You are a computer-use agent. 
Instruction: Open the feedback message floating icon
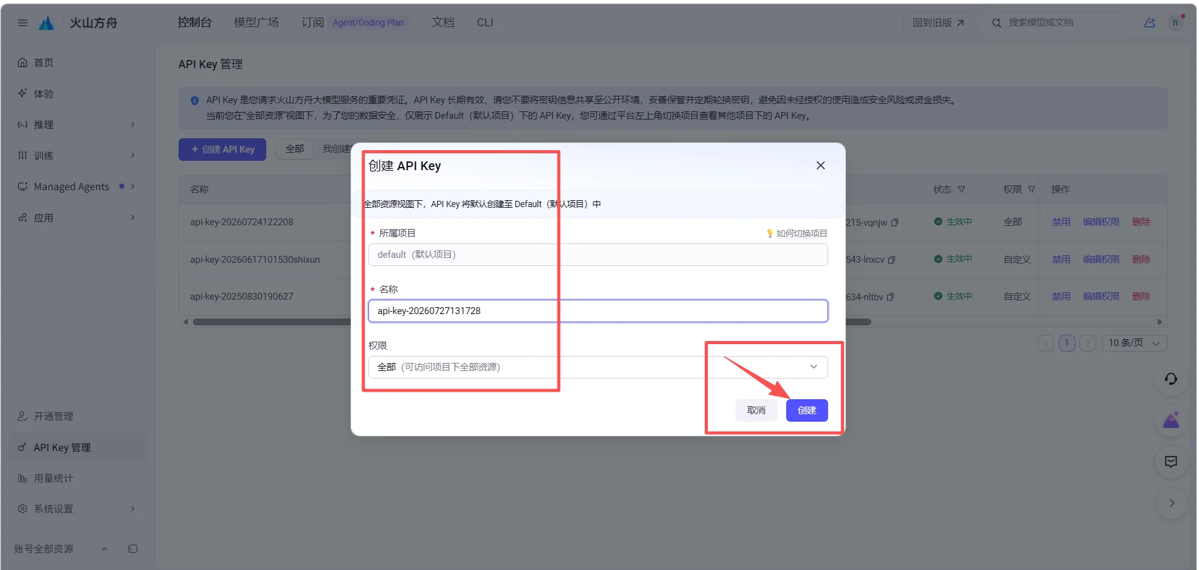[x=1171, y=462]
